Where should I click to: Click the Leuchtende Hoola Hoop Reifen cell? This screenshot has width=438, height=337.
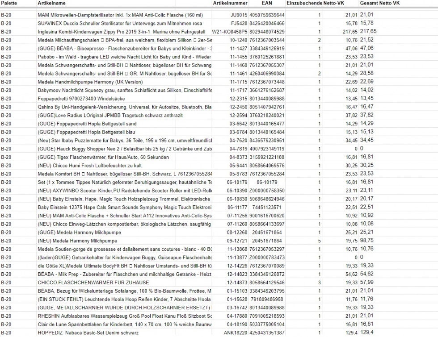125,300
